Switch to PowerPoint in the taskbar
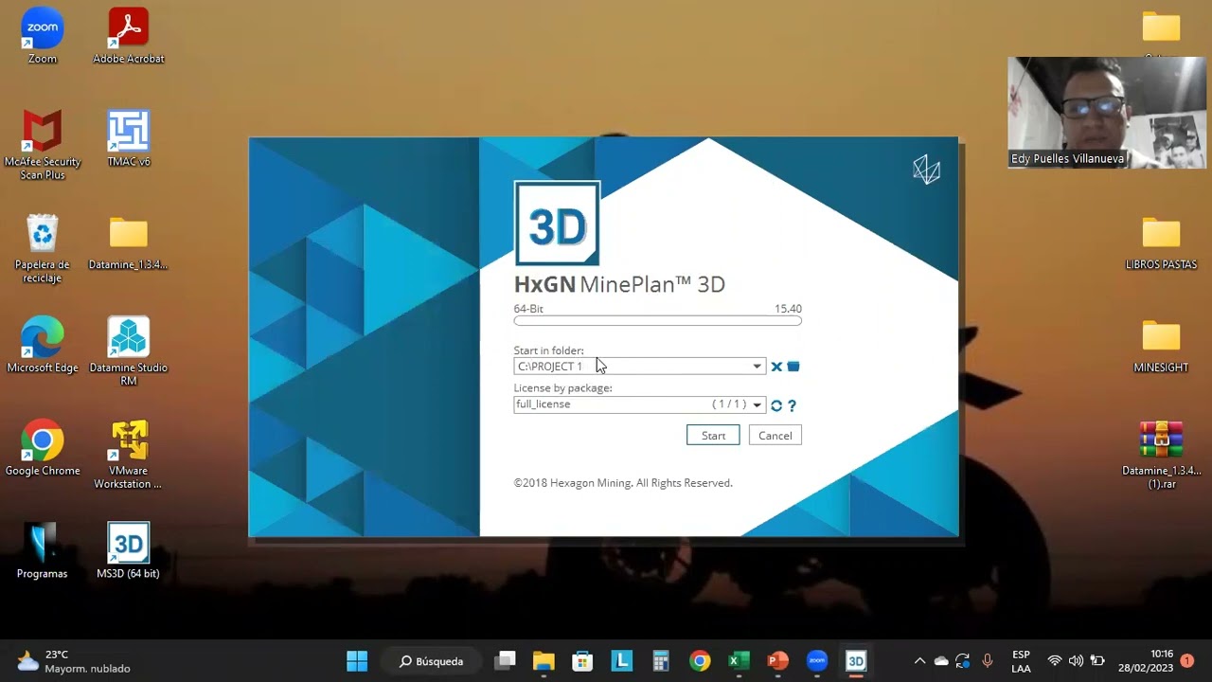This screenshot has width=1212, height=682. pos(777,661)
